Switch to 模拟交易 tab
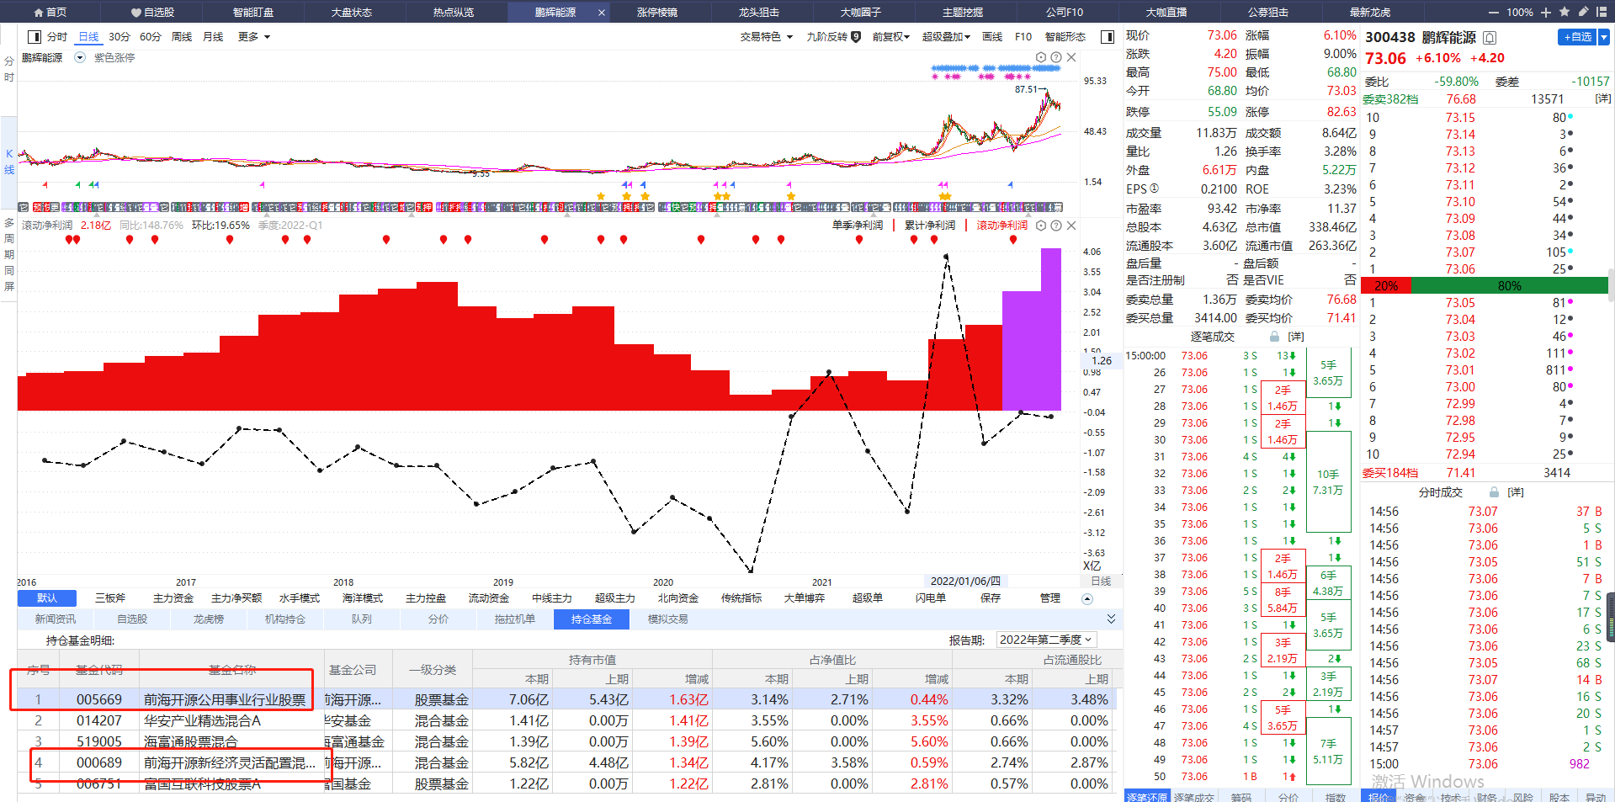 pyautogui.click(x=668, y=619)
